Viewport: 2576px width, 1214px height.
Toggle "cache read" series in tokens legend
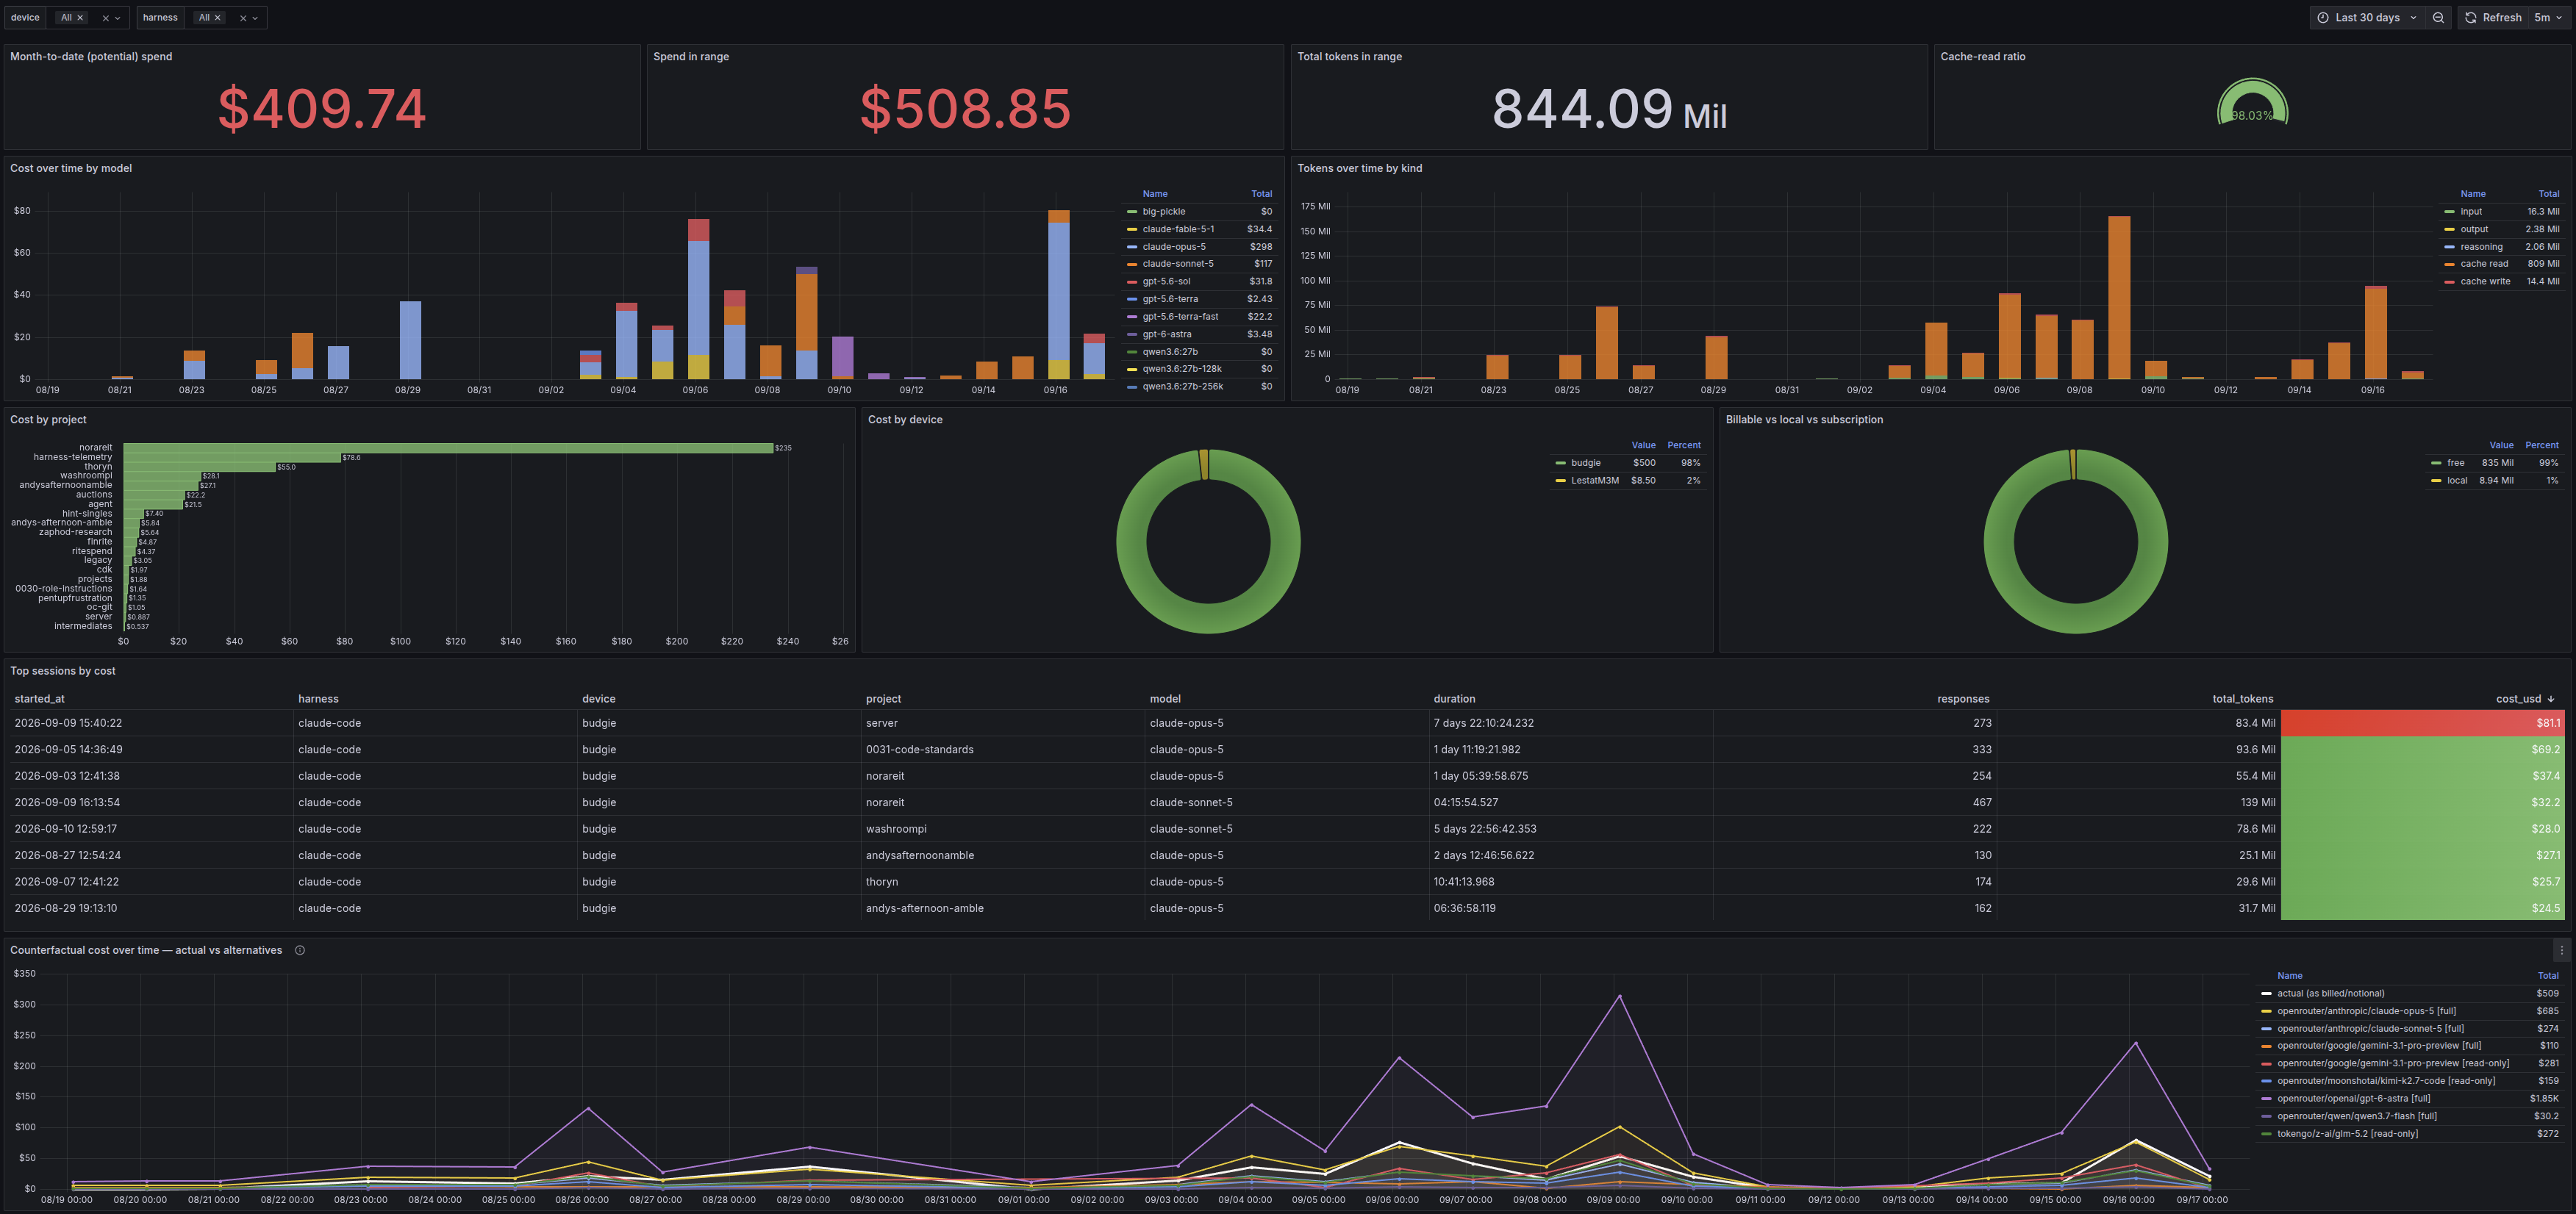point(2484,264)
